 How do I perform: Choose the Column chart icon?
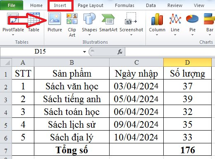[x=157, y=19]
